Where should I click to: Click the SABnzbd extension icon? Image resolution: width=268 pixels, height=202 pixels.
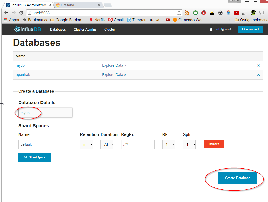pos(212,12)
